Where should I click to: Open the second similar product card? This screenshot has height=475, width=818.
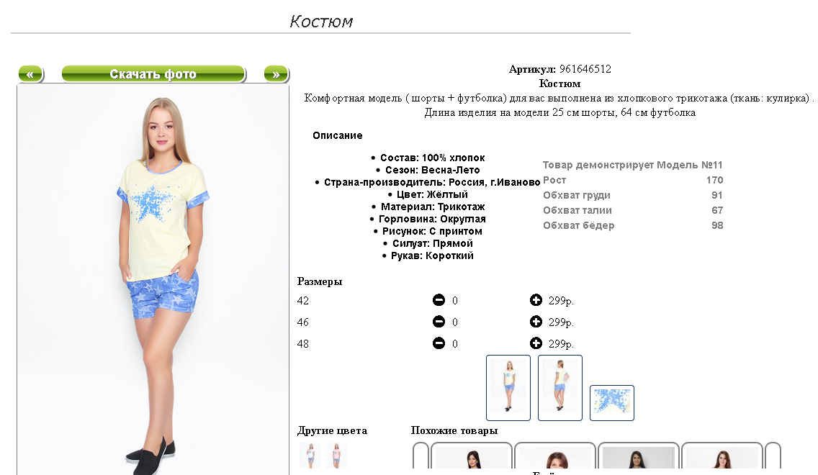click(x=555, y=456)
